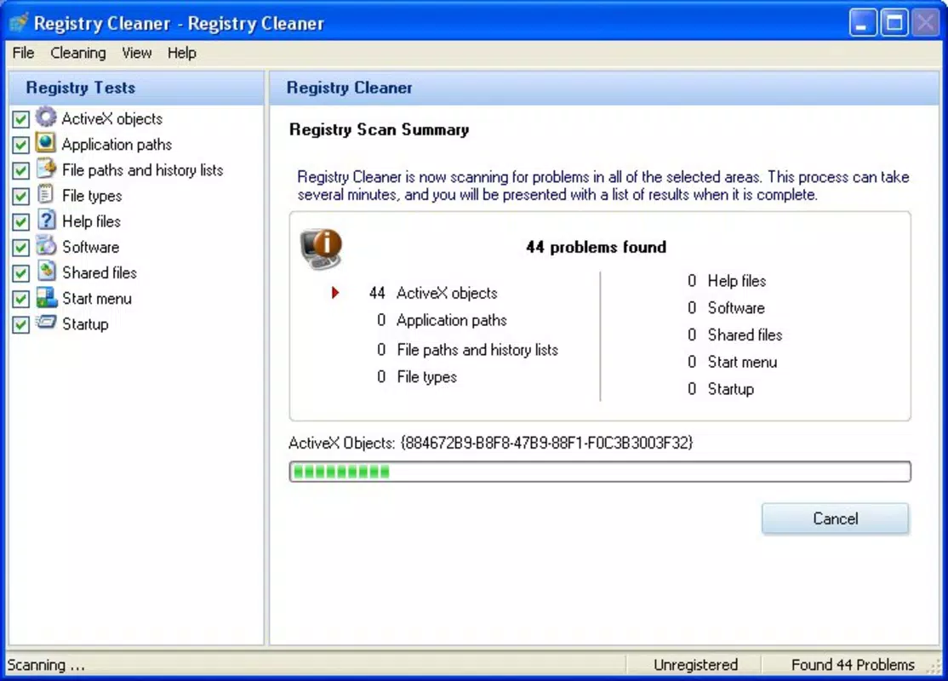Cancel the registry scan
This screenshot has height=681, width=948.
[835, 518]
